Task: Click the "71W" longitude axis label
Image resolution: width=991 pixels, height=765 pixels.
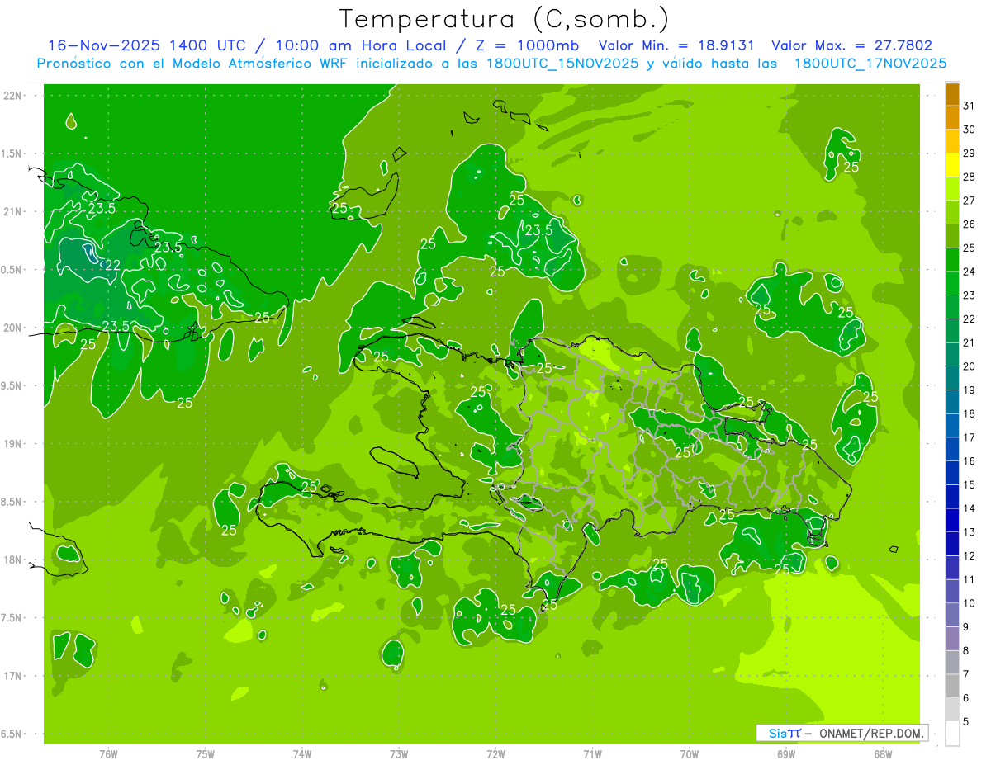Action: point(592,753)
